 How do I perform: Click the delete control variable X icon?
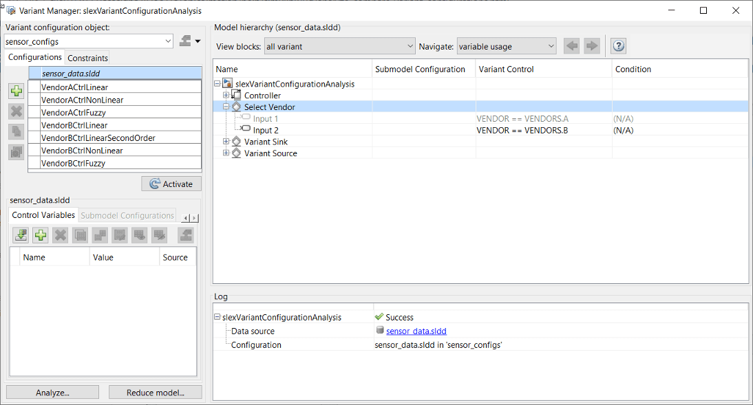[x=61, y=234]
